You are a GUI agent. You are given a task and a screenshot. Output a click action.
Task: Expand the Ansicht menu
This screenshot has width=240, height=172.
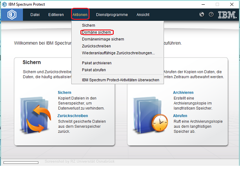click(143, 15)
